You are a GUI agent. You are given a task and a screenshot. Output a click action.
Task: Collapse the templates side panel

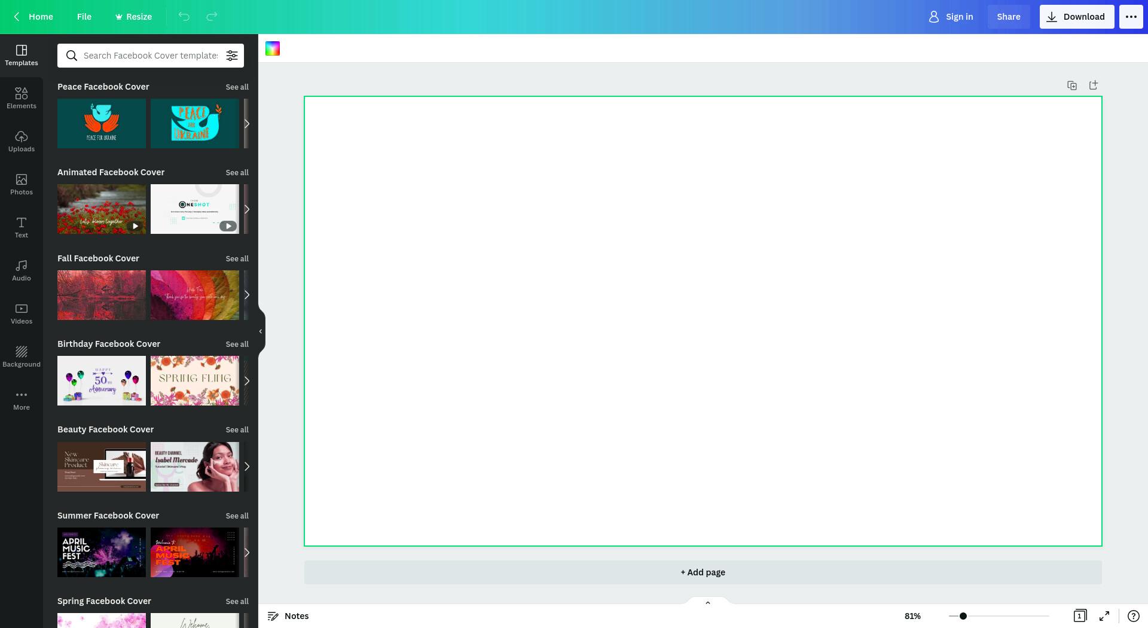(261, 331)
